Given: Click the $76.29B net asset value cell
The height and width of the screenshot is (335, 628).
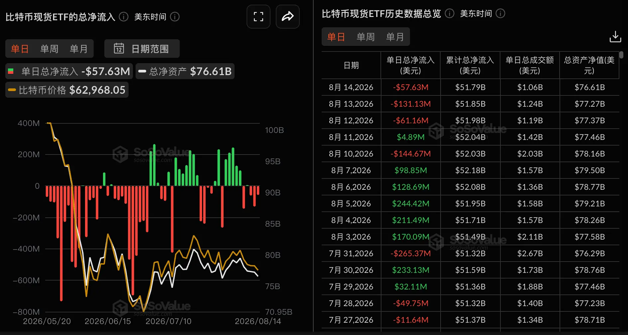Looking at the screenshot, I should click(x=590, y=253).
